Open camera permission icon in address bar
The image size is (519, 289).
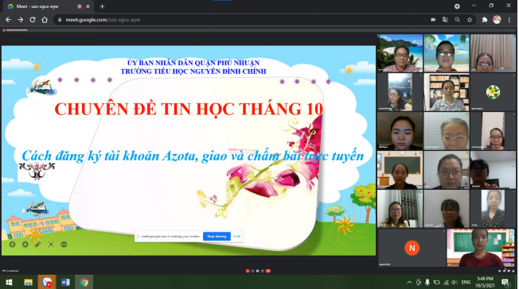point(433,20)
